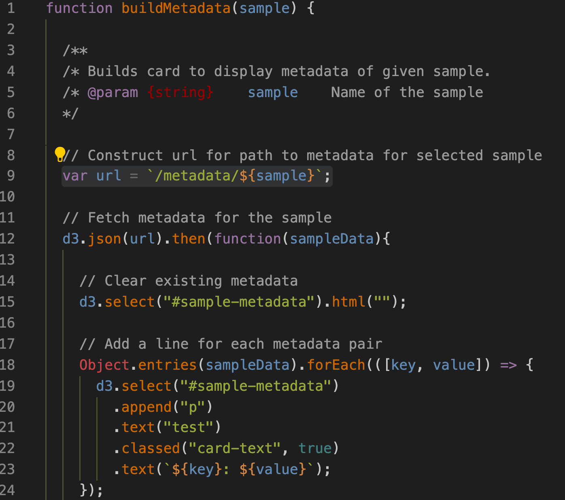
Task: Click "#sample-metadata" string on line 15
Action: click(x=239, y=302)
